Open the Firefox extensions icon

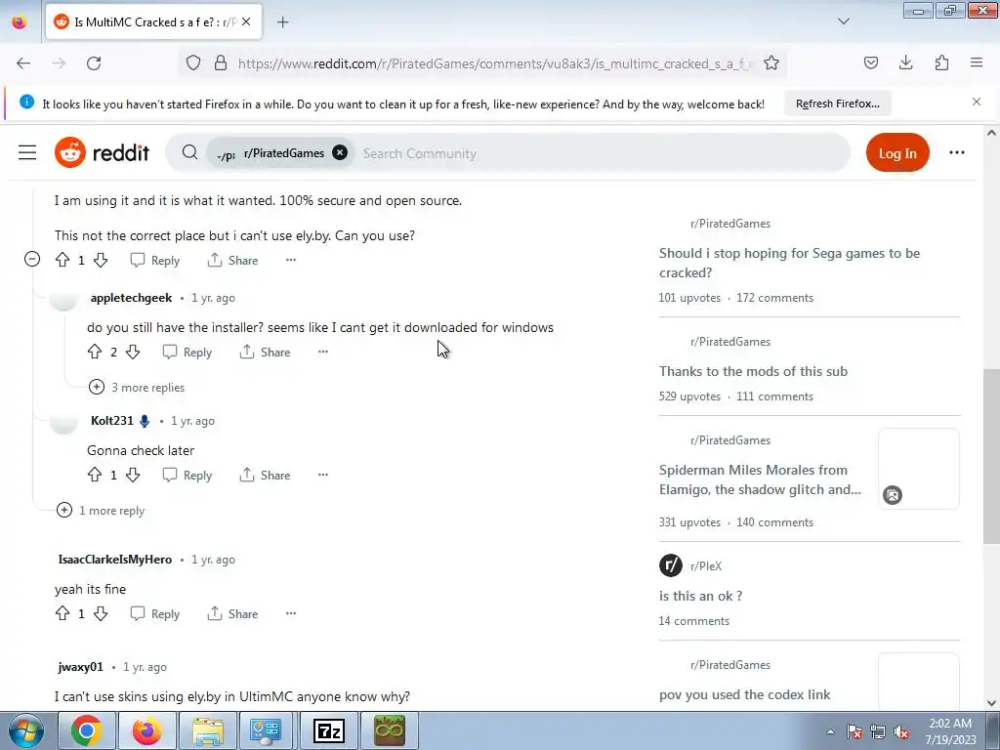tap(941, 62)
